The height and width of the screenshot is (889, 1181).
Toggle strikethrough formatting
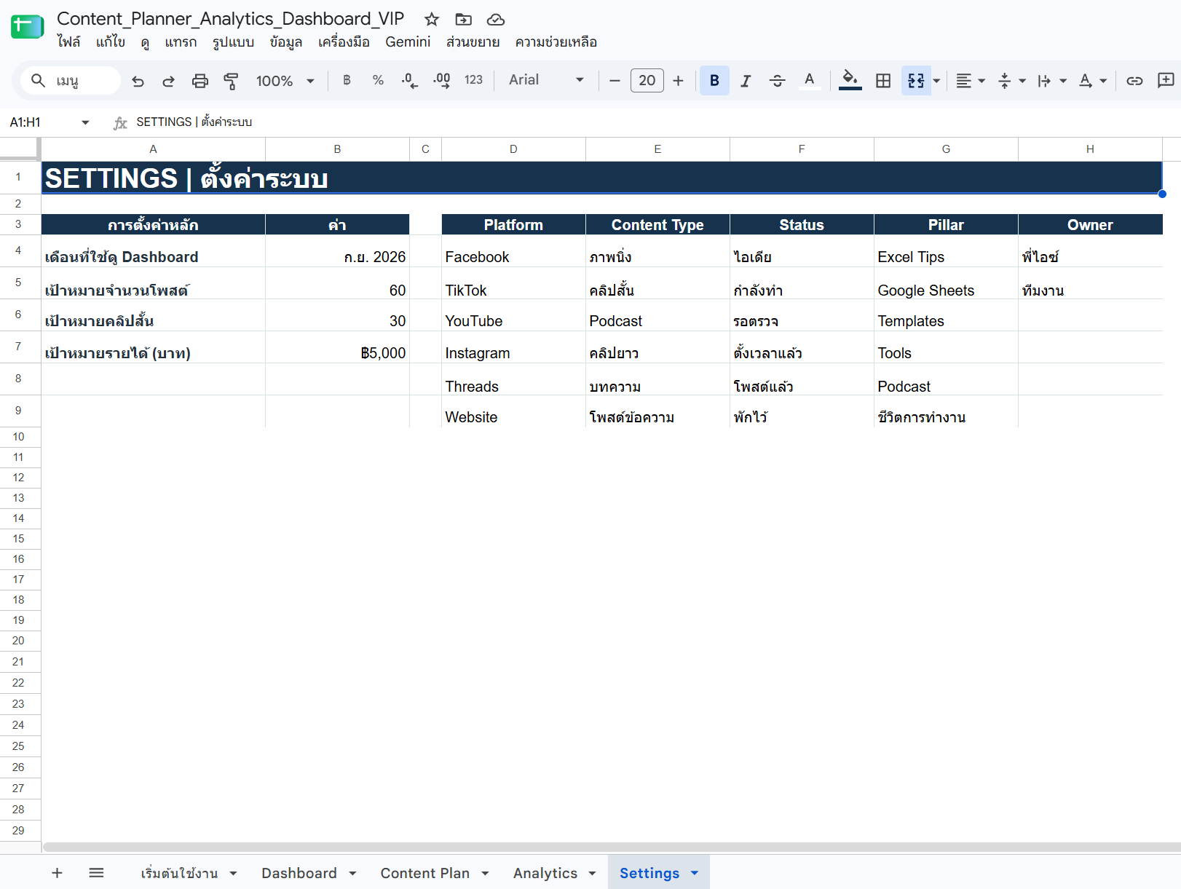tap(777, 81)
